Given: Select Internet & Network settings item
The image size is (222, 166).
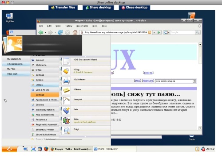Looking at the screenshot, I should 45,110.
